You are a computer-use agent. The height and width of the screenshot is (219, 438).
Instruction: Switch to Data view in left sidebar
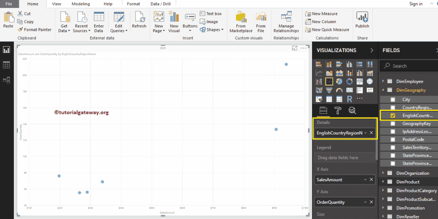pos(7,65)
